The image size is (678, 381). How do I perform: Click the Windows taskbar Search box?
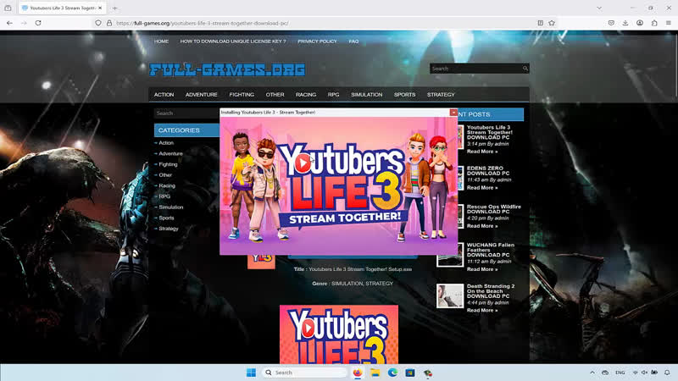click(x=304, y=373)
